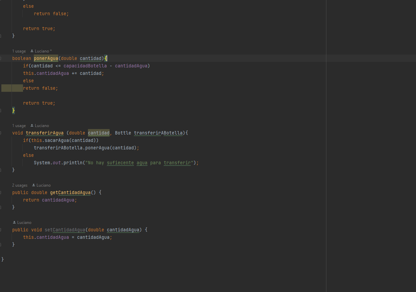Click the highlighted cantidad parameter of transferirAgua
416x292 pixels.
coord(99,133)
